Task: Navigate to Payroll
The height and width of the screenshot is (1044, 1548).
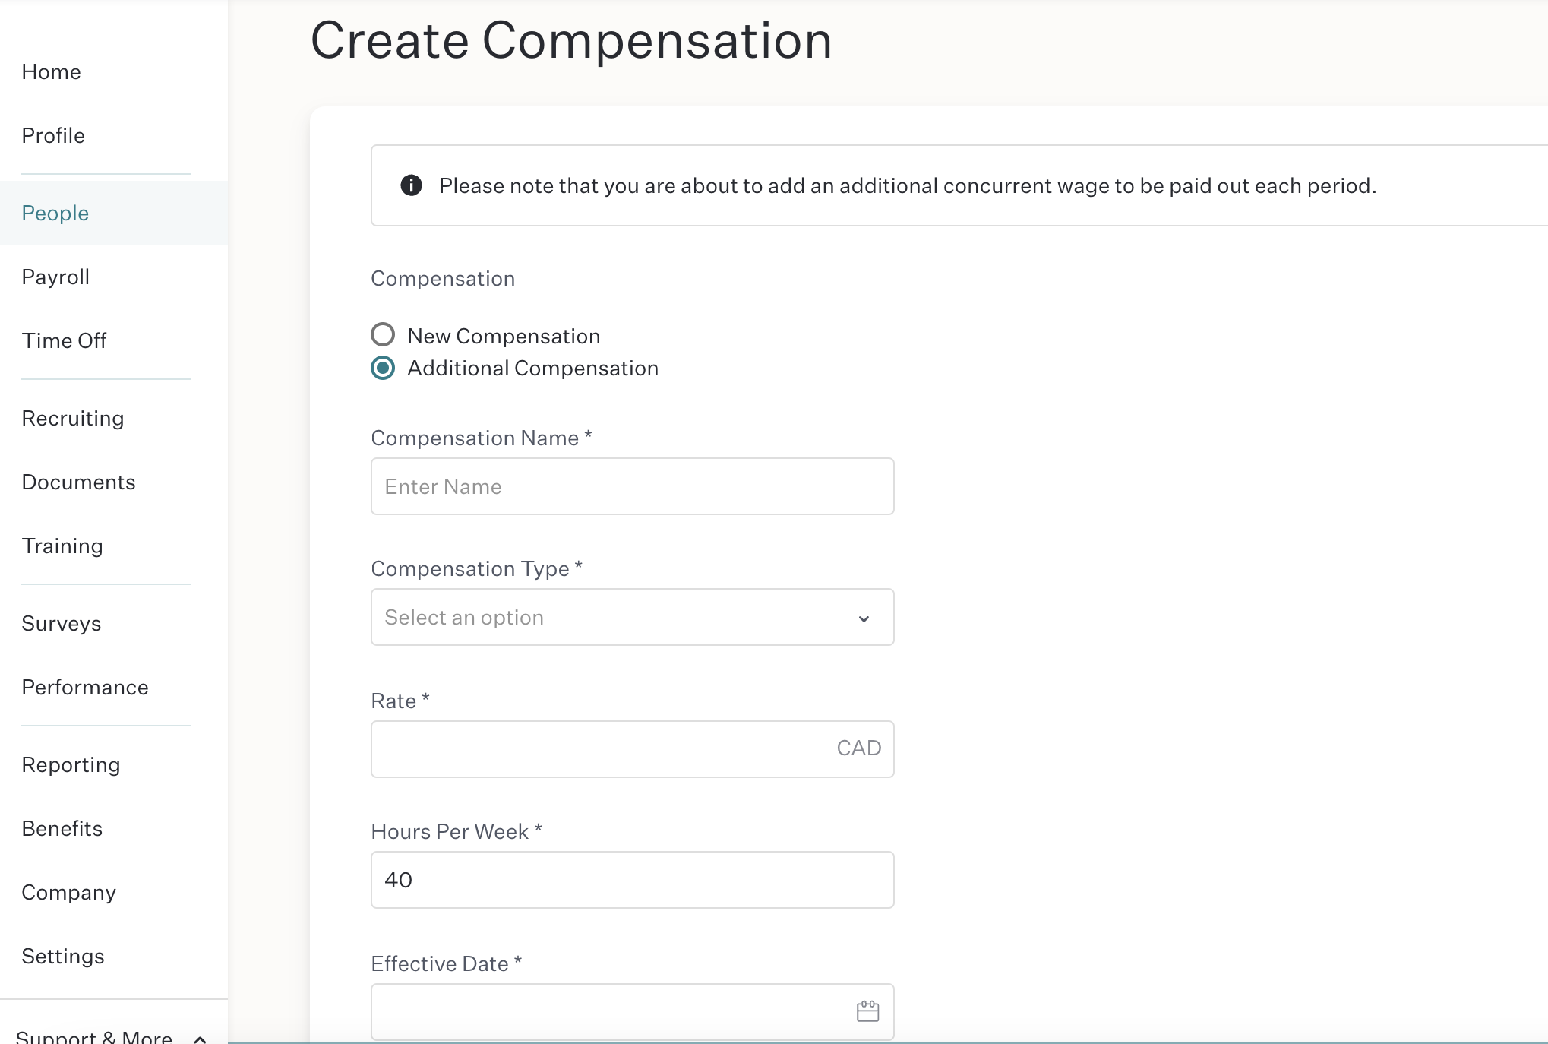Action: click(x=55, y=277)
